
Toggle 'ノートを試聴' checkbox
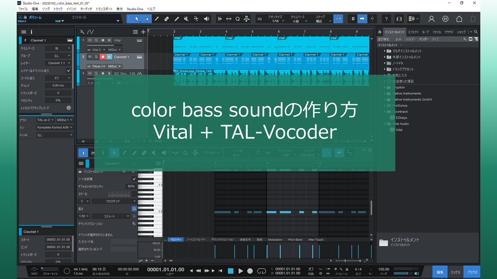click(134, 179)
